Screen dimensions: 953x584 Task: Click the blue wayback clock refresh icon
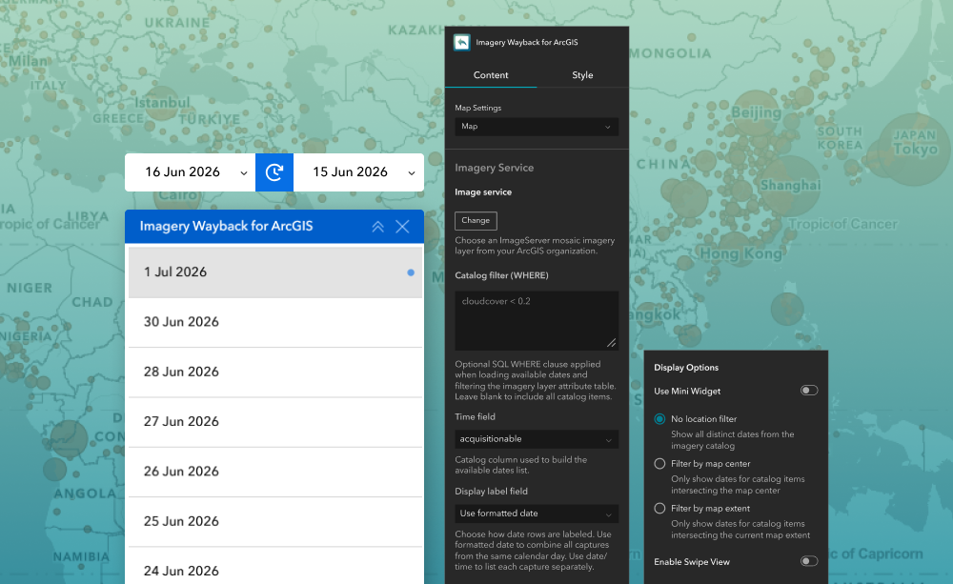[274, 172]
